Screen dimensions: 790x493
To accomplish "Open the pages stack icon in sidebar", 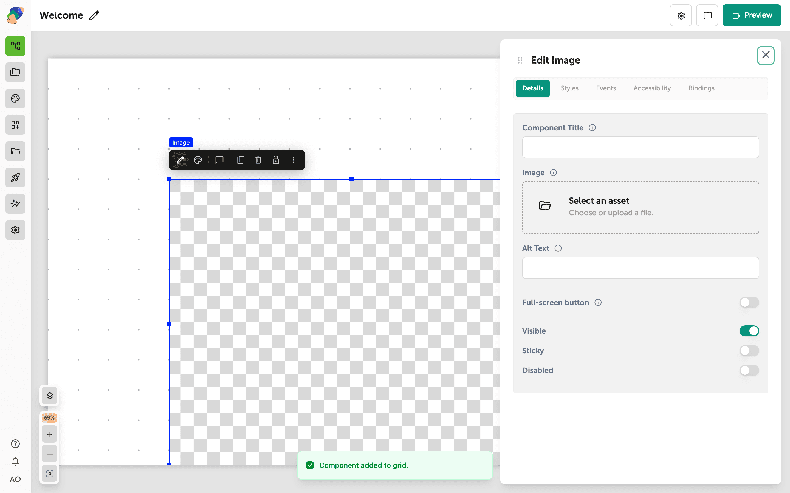I will point(15,72).
